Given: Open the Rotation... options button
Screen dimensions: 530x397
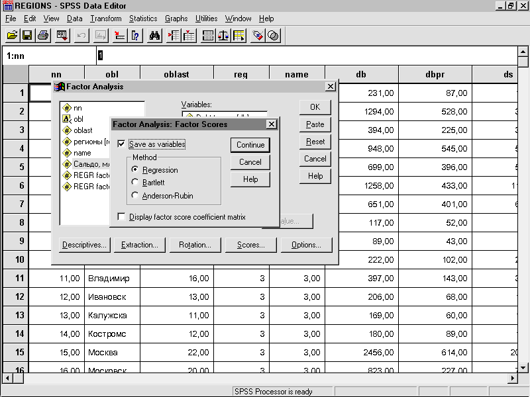Looking at the screenshot, I should pyautogui.click(x=195, y=245).
